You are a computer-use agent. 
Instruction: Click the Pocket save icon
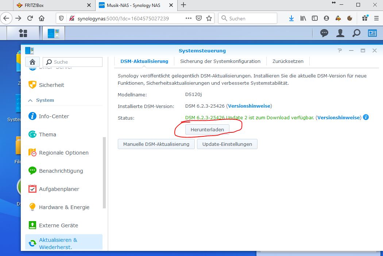pos(199,18)
